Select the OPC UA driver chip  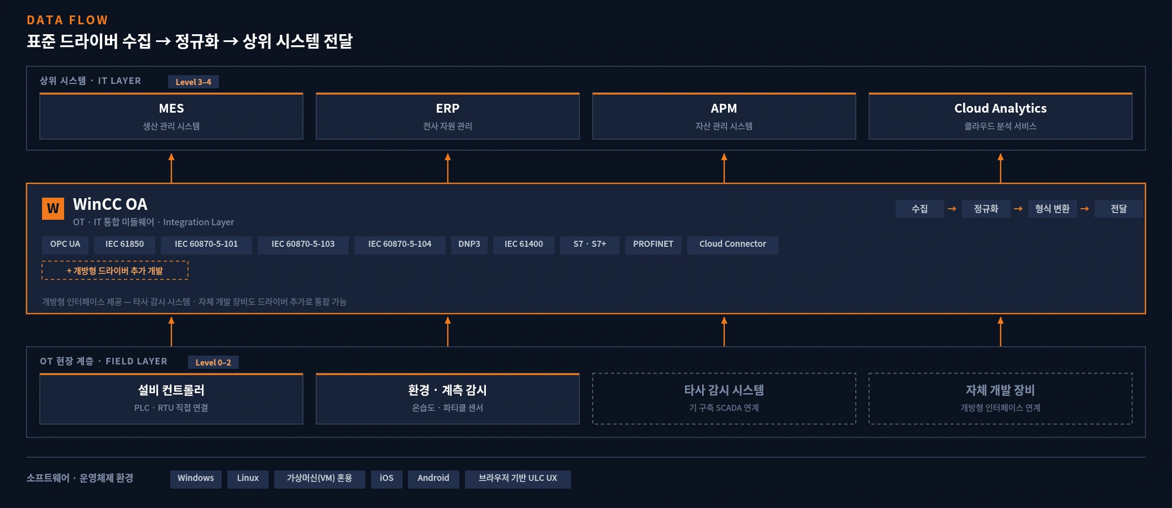pos(65,244)
